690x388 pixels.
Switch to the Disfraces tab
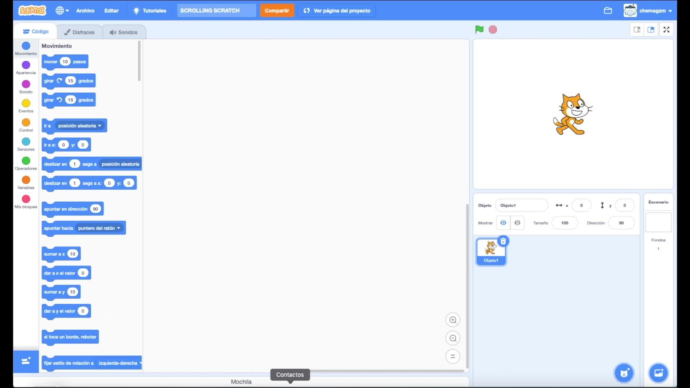coord(79,32)
